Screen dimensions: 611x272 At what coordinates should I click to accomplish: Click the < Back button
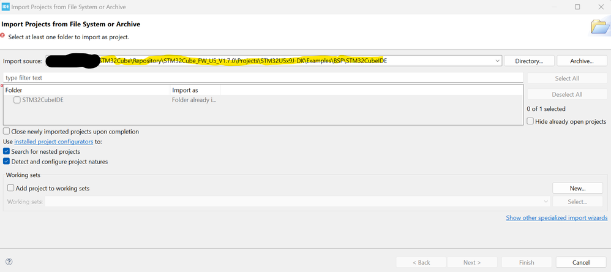[421, 262]
